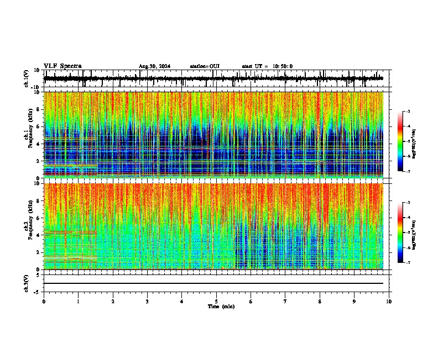Click ch.2 colorbar log(PSD) unit label

tap(414, 235)
